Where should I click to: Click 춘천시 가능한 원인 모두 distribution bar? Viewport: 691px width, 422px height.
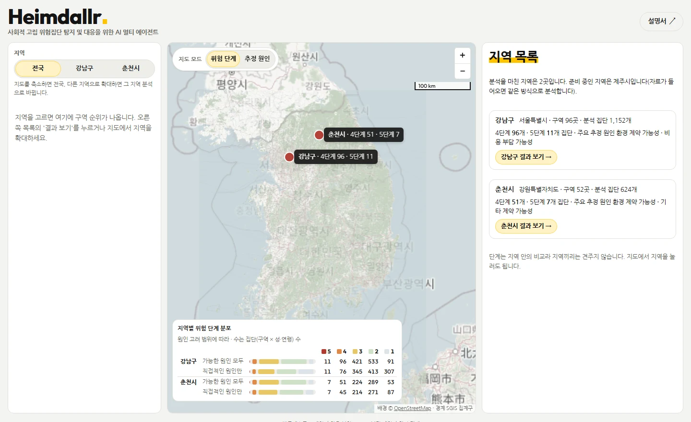pos(283,382)
